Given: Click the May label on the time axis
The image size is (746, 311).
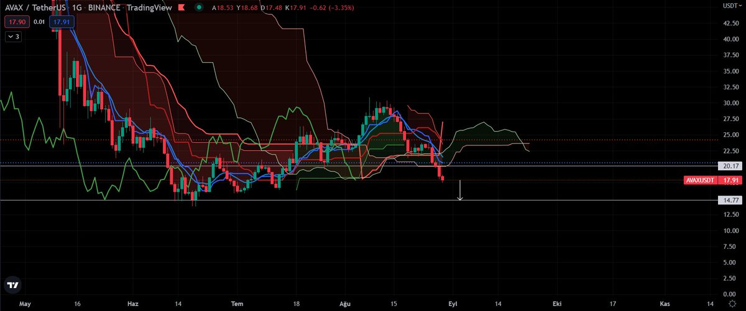Looking at the screenshot, I should click(25, 304).
